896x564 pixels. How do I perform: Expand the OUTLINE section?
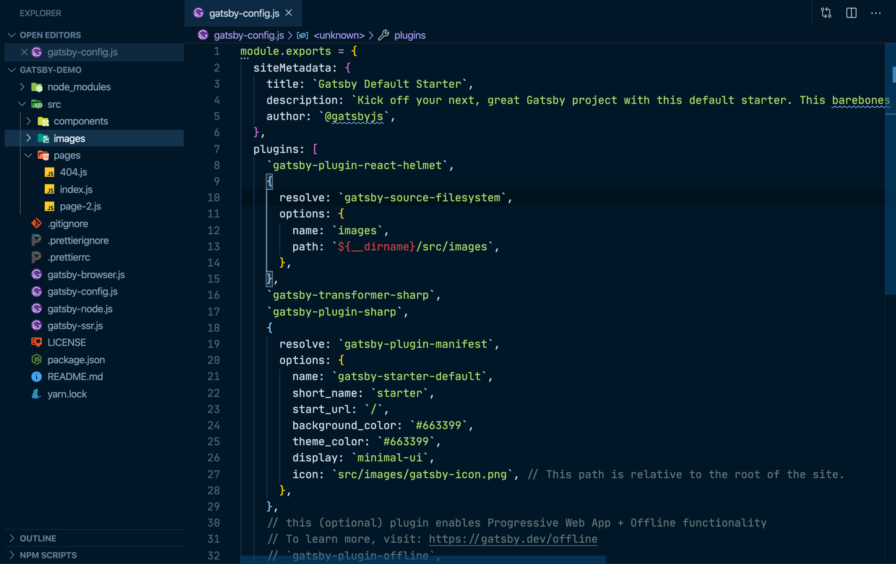click(x=38, y=538)
